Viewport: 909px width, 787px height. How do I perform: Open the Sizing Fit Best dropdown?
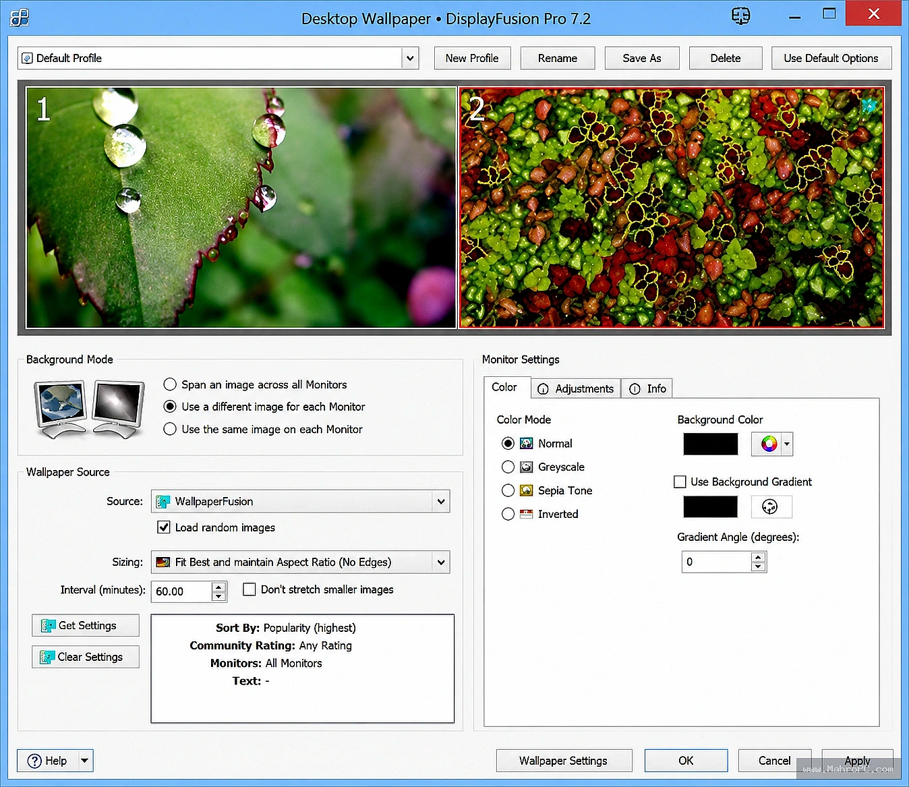click(441, 562)
